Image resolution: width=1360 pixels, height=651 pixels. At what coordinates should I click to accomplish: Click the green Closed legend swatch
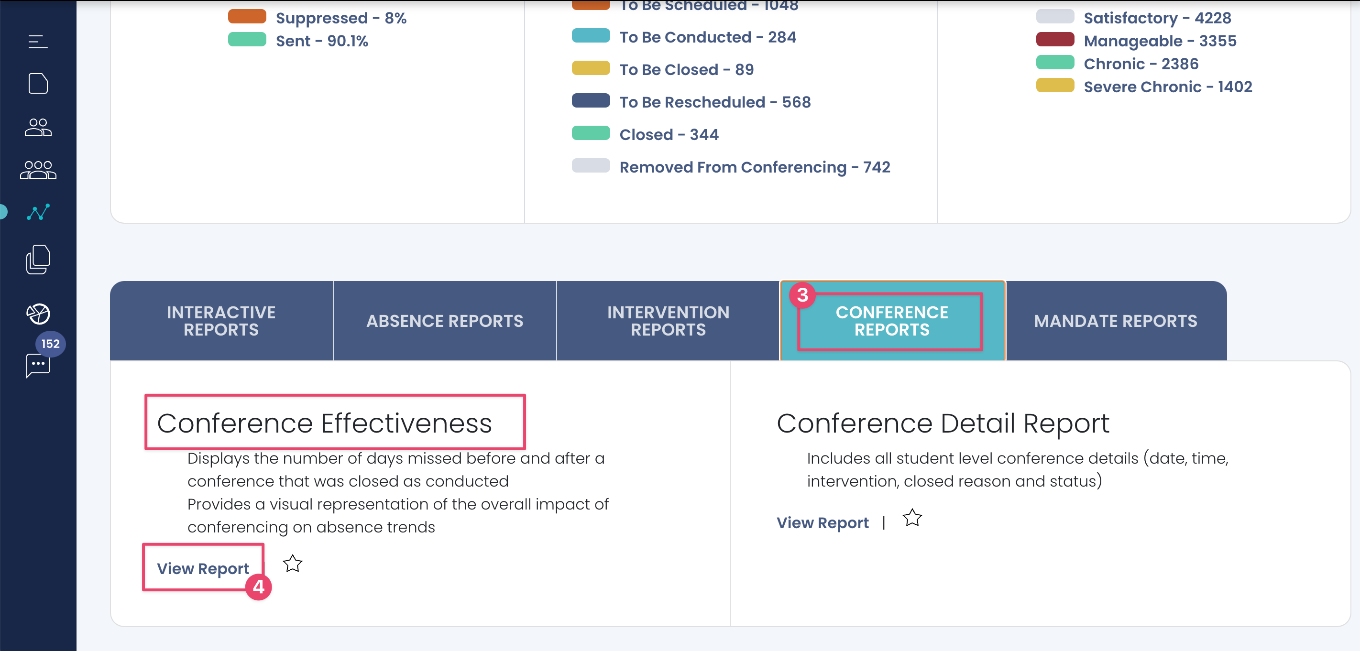pyautogui.click(x=591, y=133)
